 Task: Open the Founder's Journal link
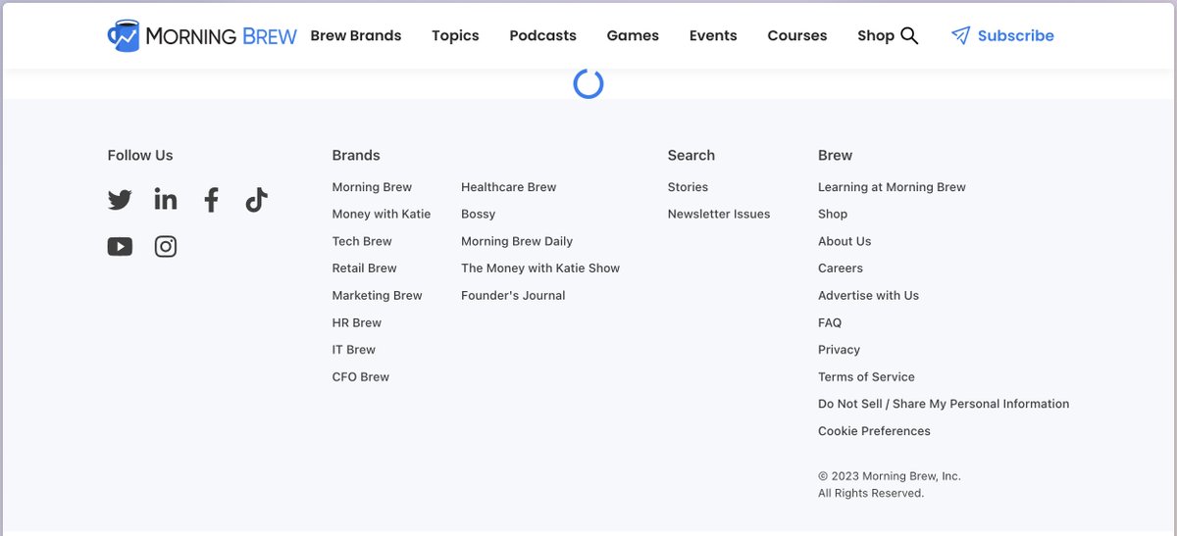click(513, 295)
